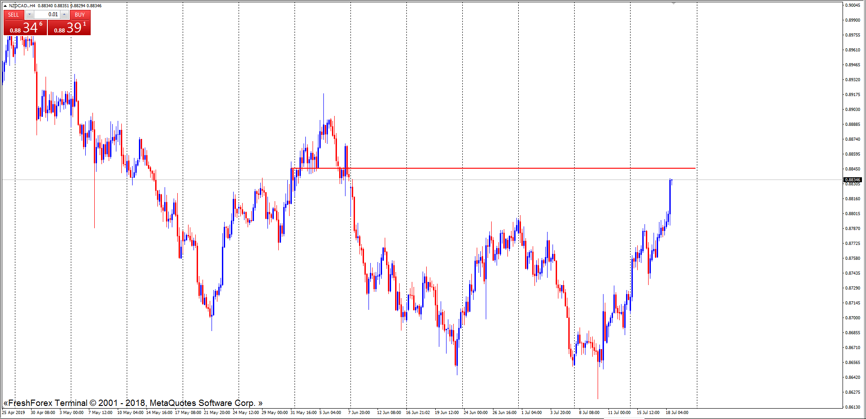Click the 25 Apr 2019 date label
The width and height of the screenshot is (866, 419).
tap(14, 412)
